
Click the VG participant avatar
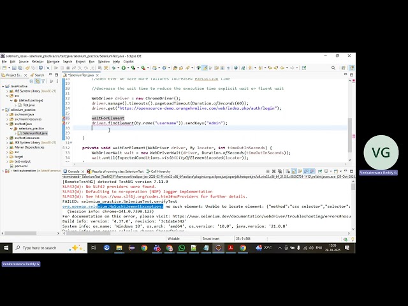point(381,152)
